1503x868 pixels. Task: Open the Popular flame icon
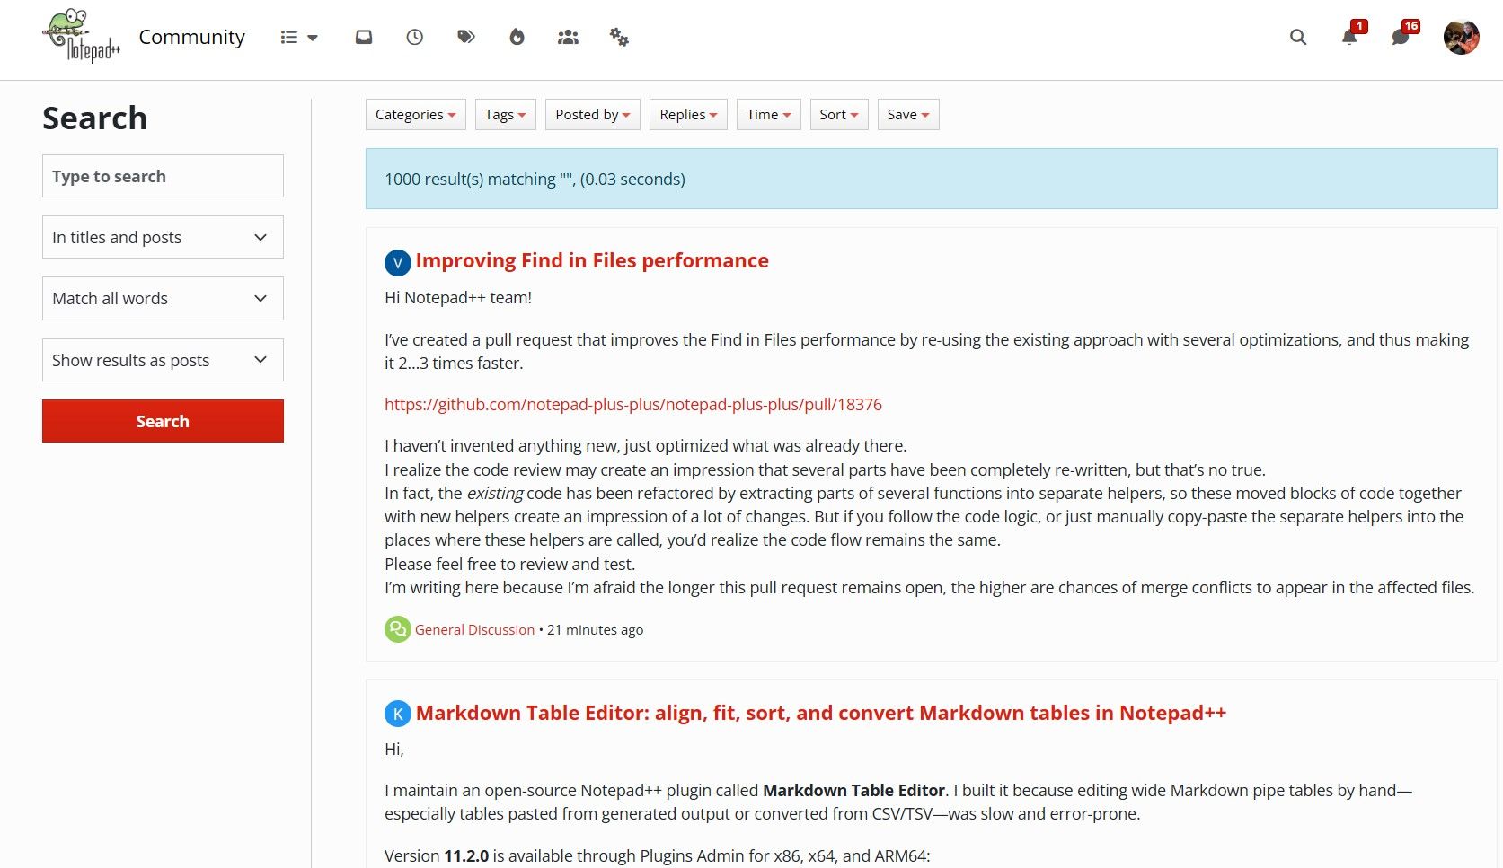(517, 38)
